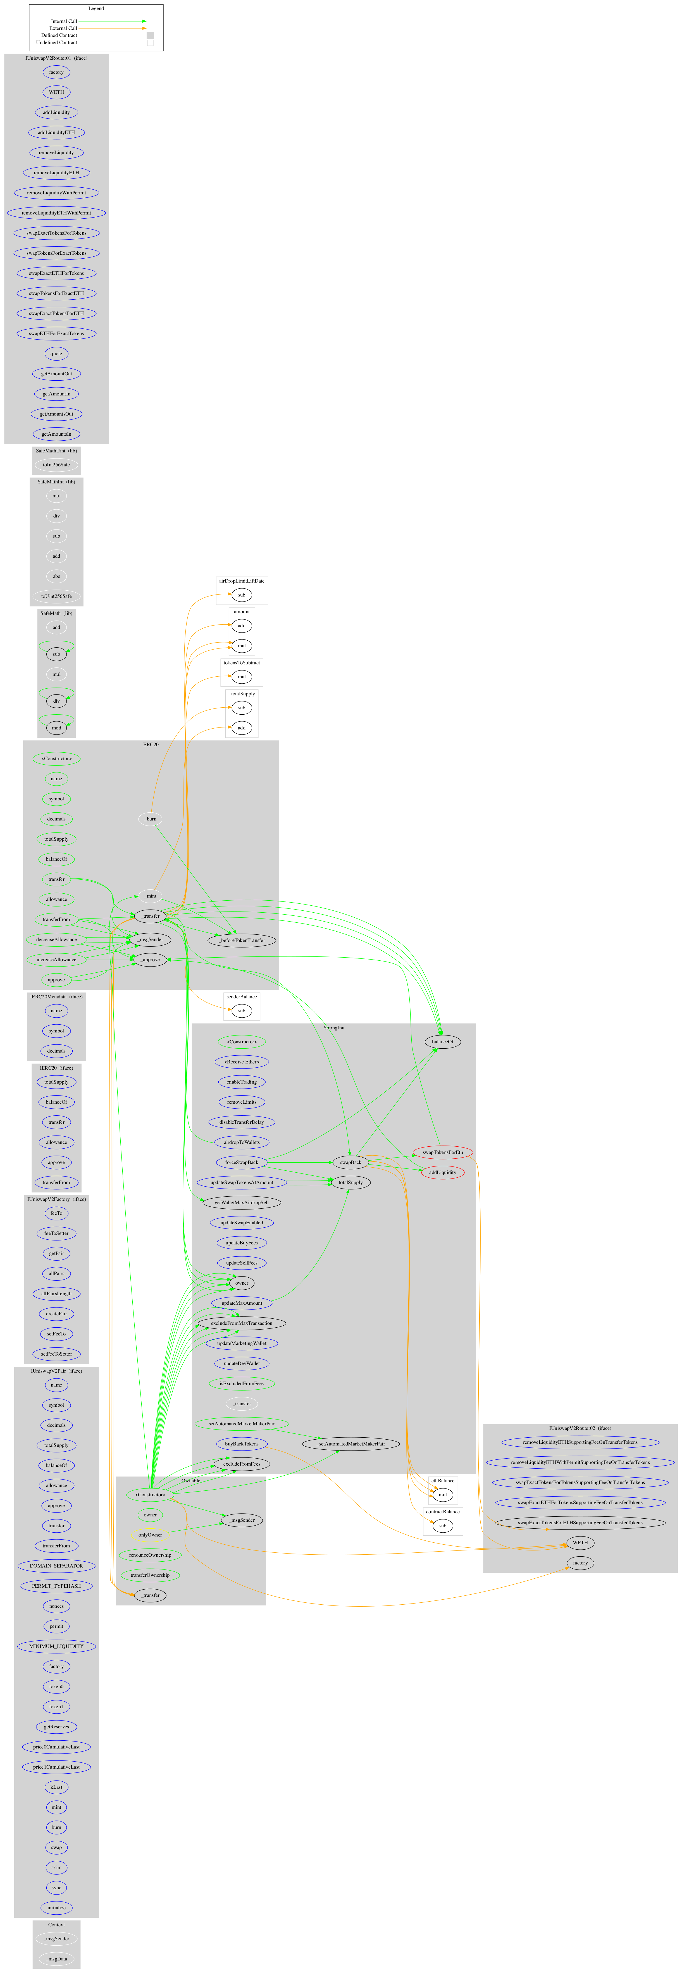Screen dimensions: 682x1973
Task: Click the renounceOwnership node
Action: point(150,1555)
